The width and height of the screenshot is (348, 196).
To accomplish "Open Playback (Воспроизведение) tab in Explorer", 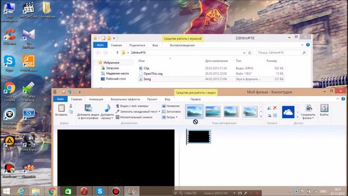I will (x=182, y=45).
